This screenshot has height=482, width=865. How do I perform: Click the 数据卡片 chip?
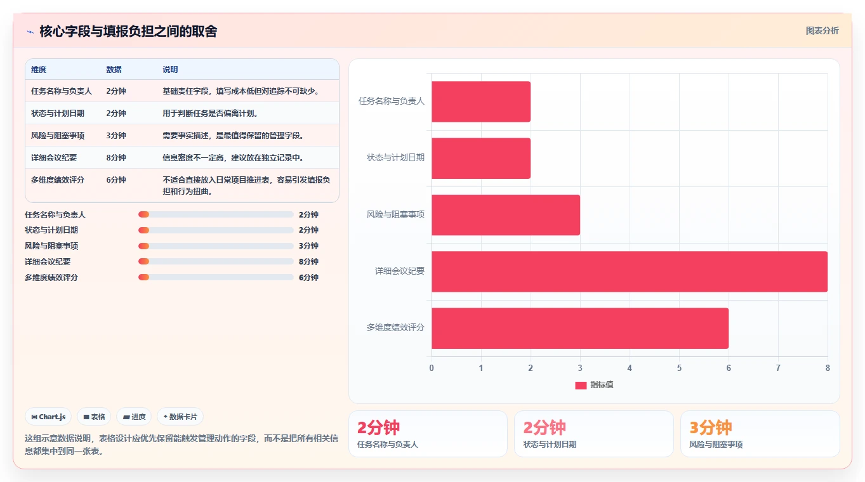pos(180,417)
